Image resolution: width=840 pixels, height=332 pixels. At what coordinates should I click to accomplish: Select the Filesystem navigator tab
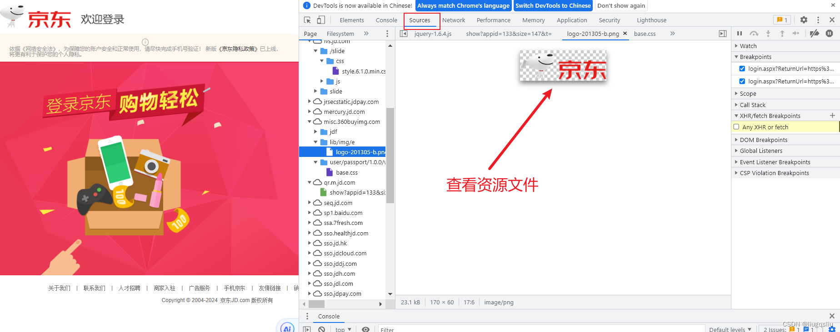(x=340, y=34)
